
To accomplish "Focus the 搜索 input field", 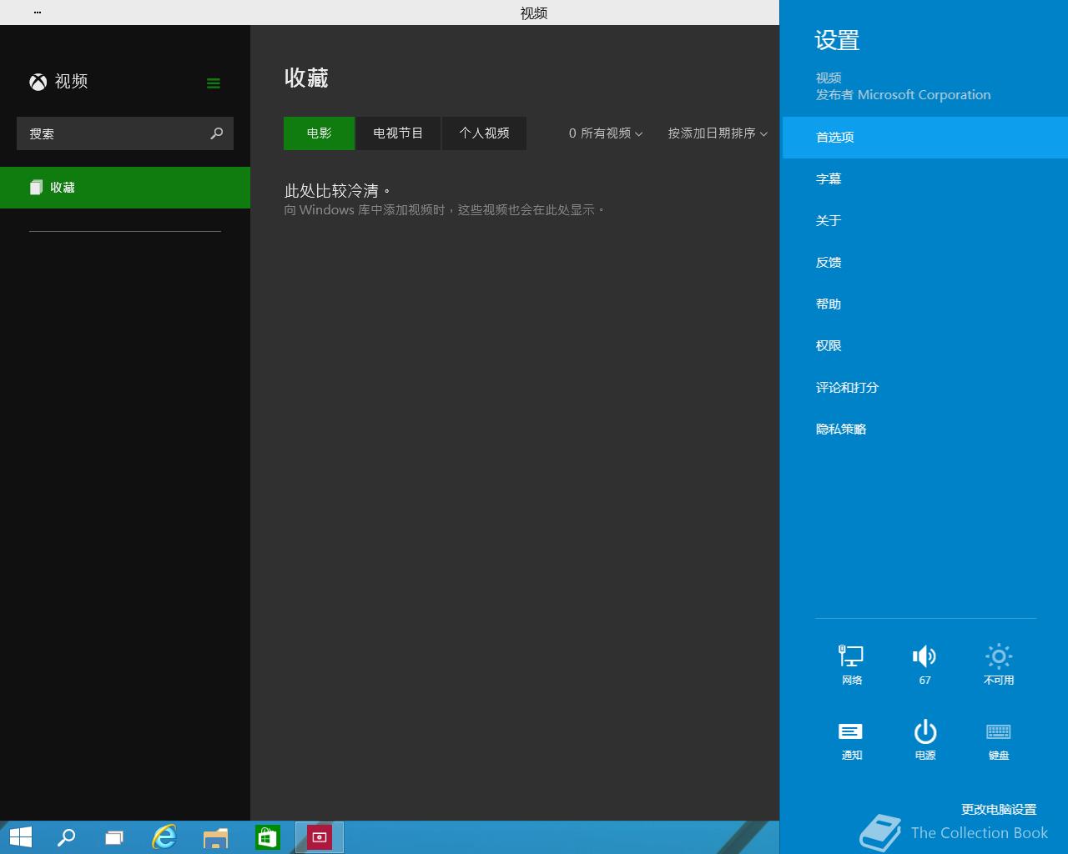I will (x=125, y=133).
